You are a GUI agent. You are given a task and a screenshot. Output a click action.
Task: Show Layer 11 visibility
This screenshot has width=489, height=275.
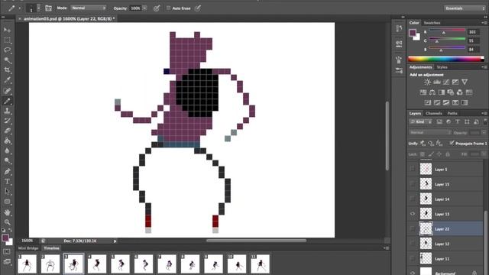[x=413, y=258]
